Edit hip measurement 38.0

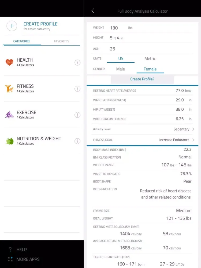coord(180,109)
